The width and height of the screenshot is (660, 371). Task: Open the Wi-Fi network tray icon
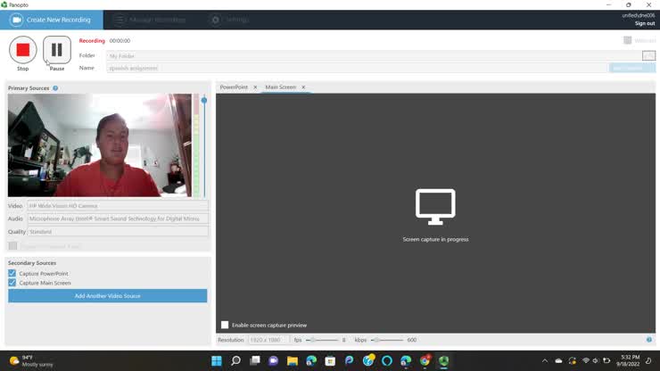click(x=585, y=361)
